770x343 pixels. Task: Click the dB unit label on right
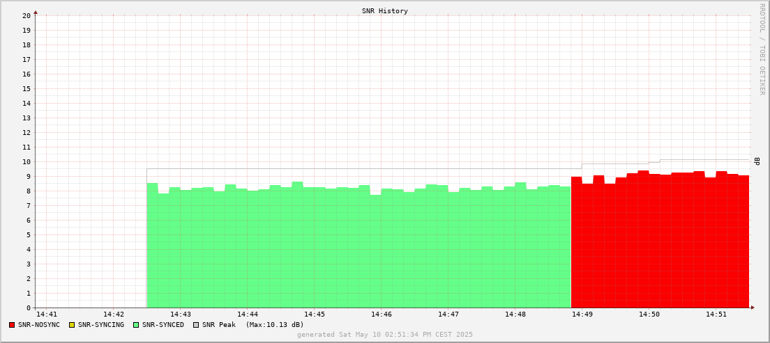tap(757, 161)
